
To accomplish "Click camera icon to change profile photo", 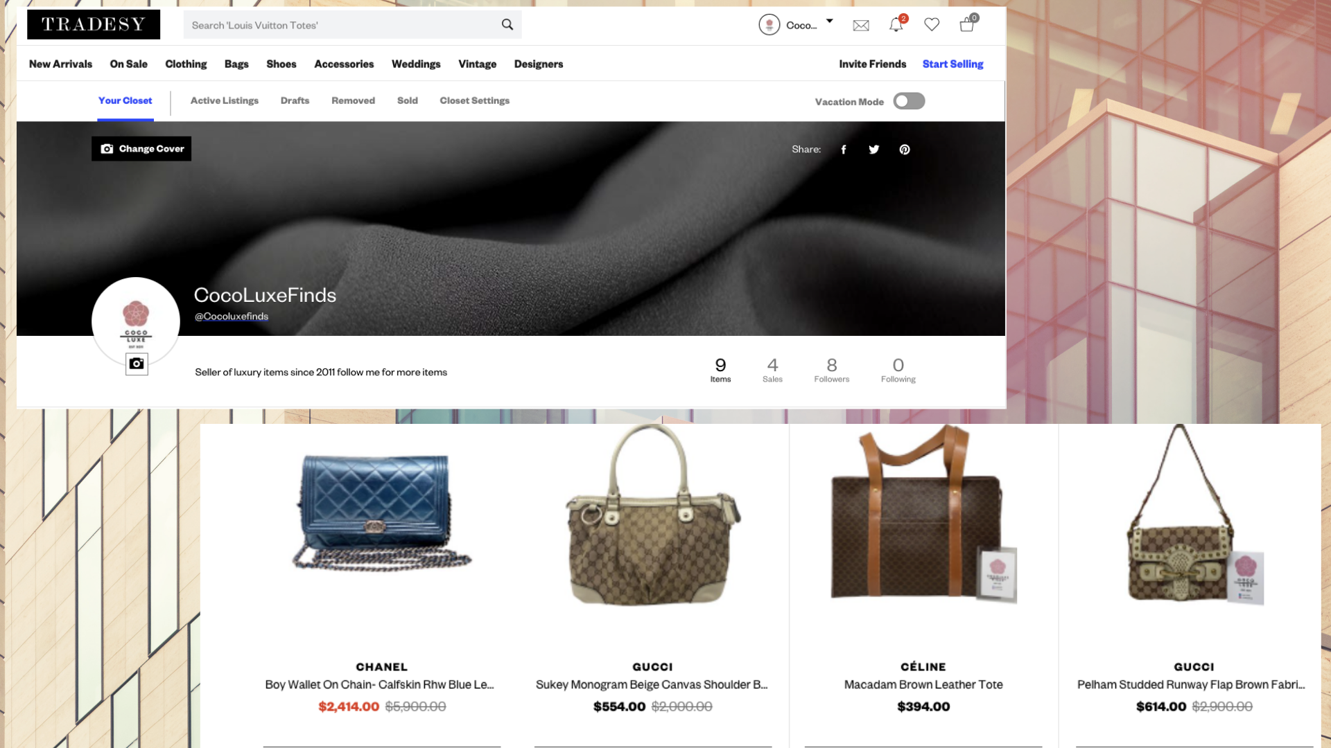I will 137,364.
